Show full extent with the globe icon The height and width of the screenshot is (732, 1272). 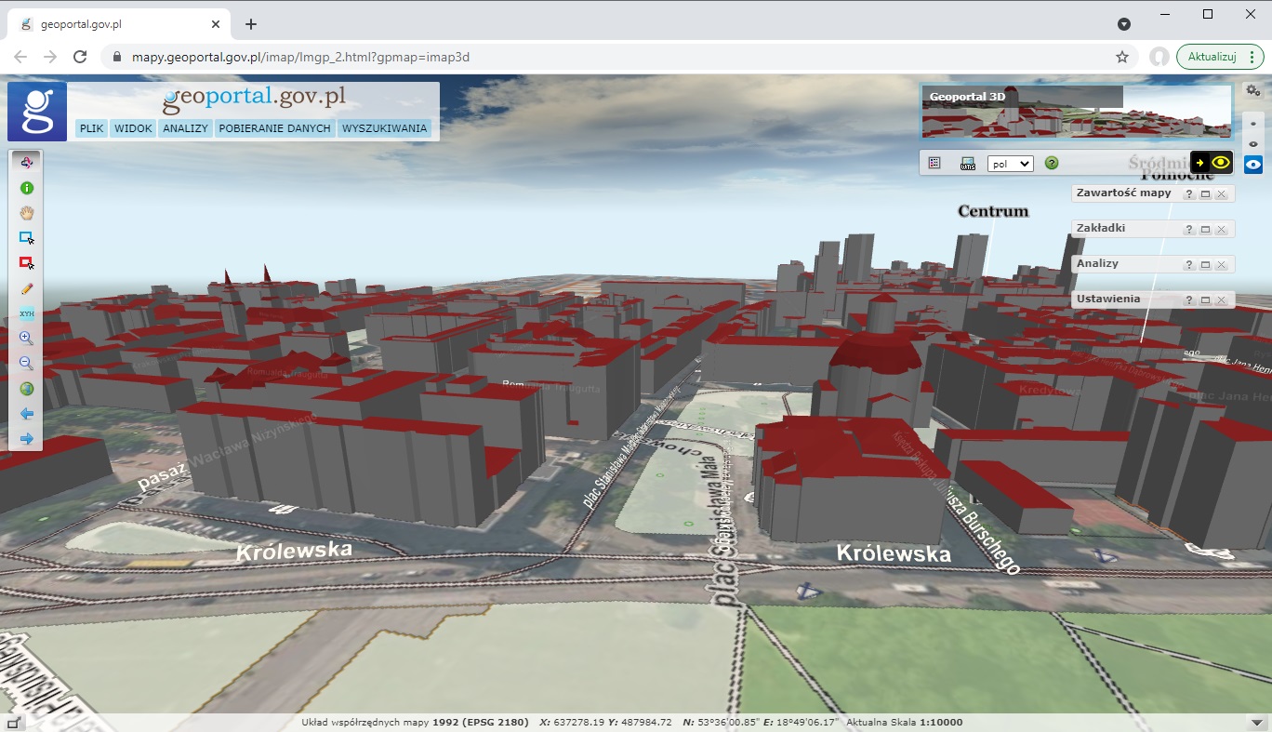(x=26, y=389)
